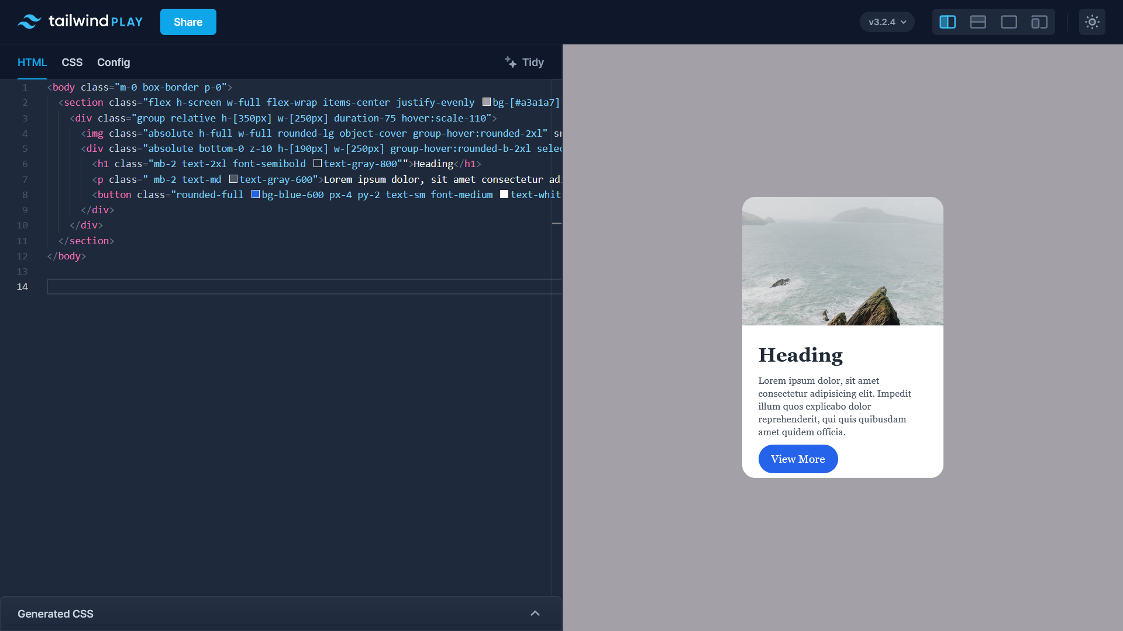Open the Config tab
The width and height of the screenshot is (1123, 631).
[113, 63]
